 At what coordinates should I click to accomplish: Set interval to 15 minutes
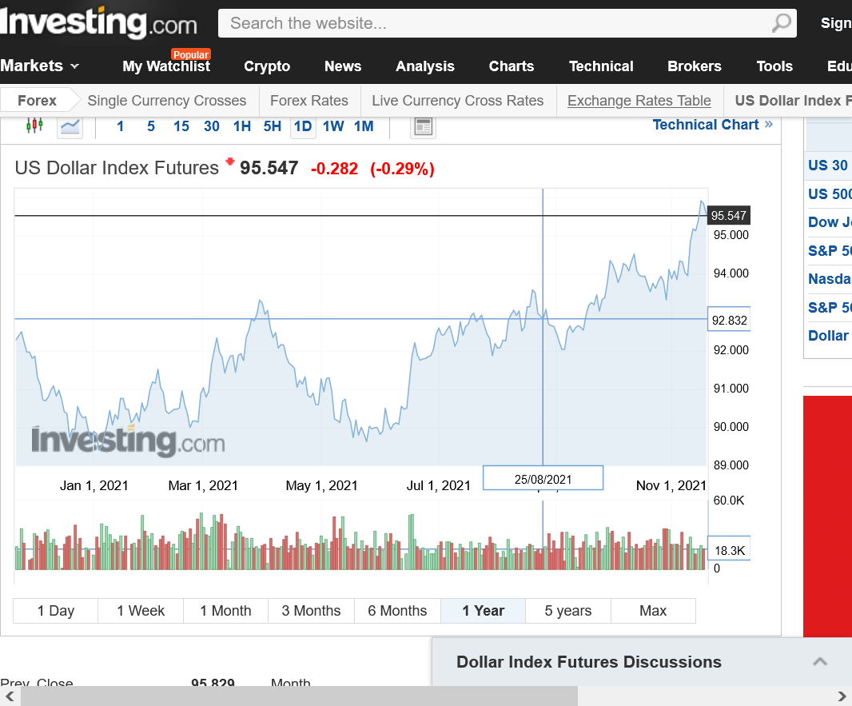(181, 126)
